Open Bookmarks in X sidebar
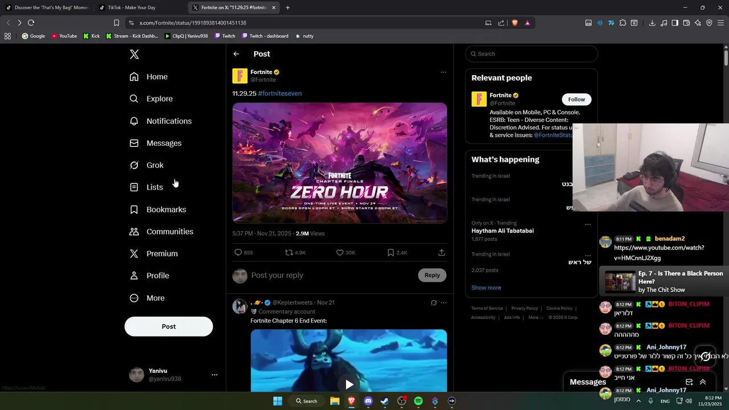The width and height of the screenshot is (729, 410). pos(158,210)
